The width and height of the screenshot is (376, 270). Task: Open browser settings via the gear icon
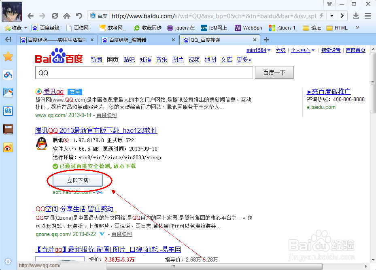tap(8, 261)
